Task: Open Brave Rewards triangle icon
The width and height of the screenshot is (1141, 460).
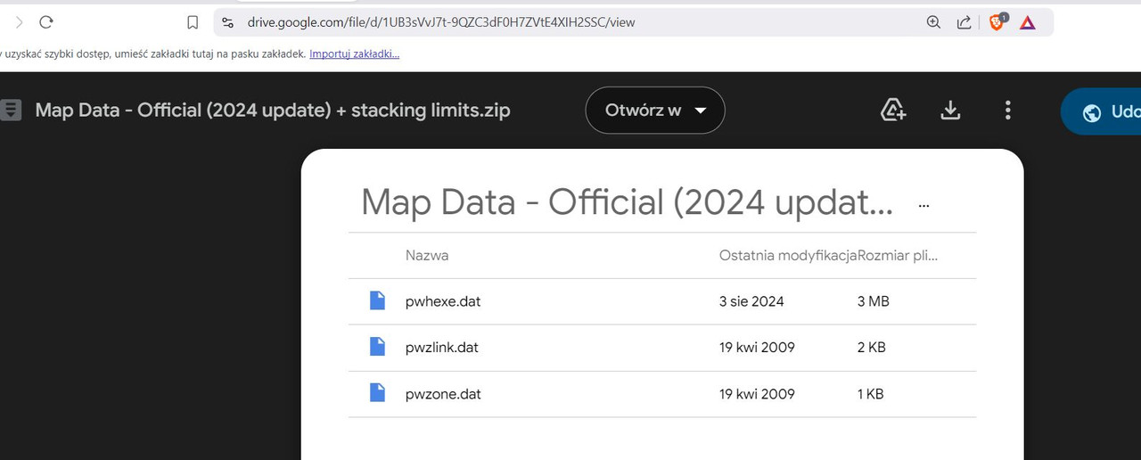Action: [1028, 22]
